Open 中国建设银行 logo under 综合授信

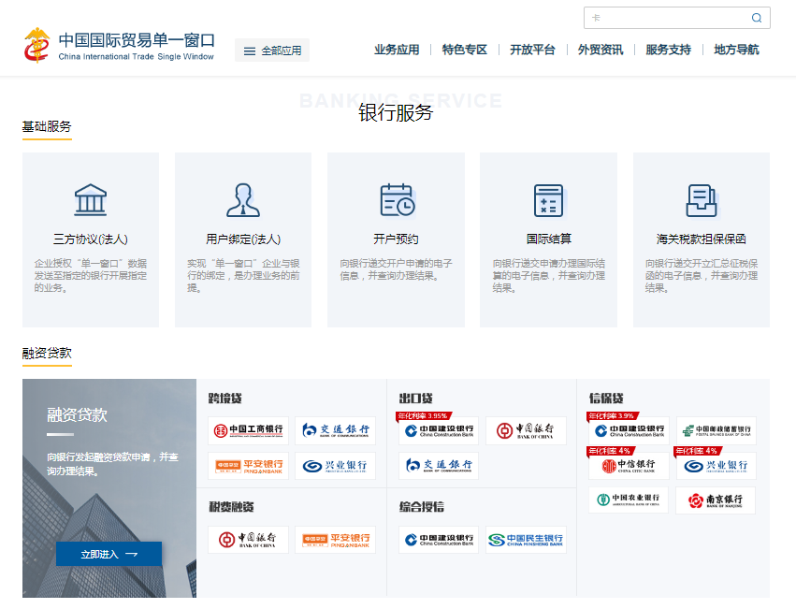(x=437, y=539)
